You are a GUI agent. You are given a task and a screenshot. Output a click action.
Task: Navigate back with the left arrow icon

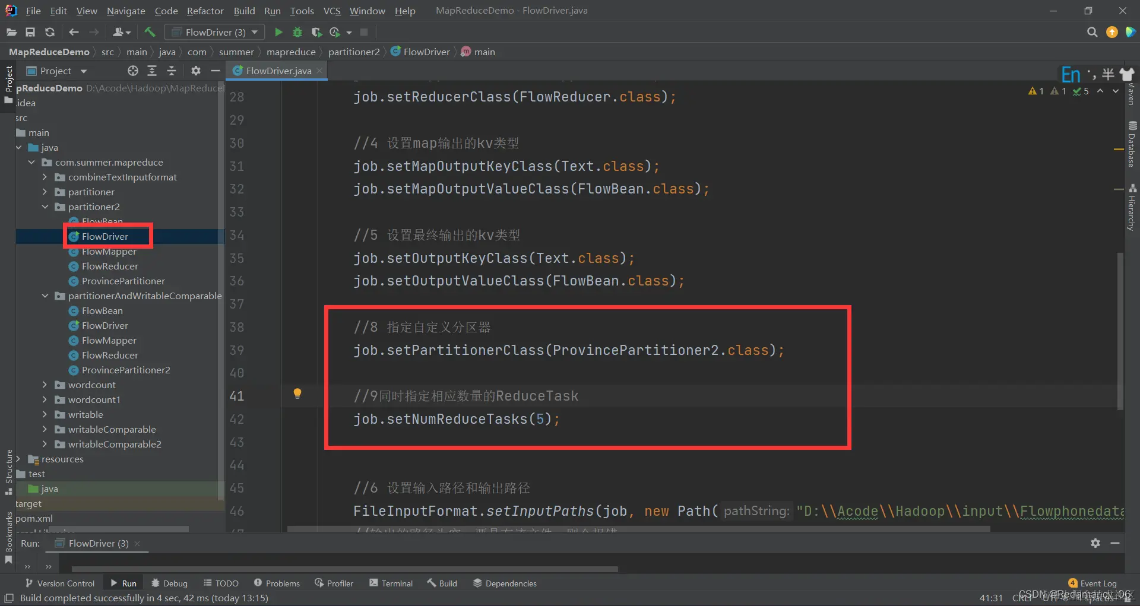tap(74, 32)
